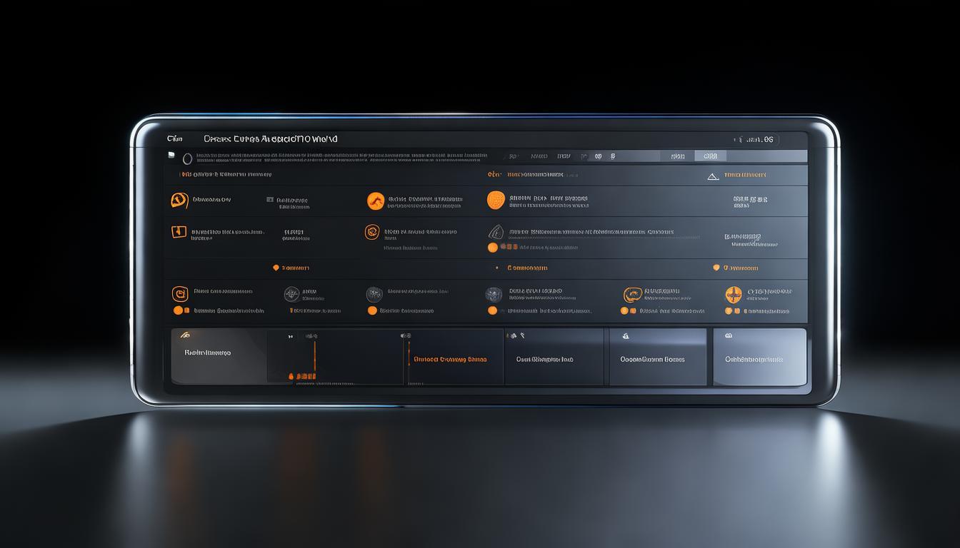Toggle the orange dot under the crosshair icon
The height and width of the screenshot is (548, 960).
click(729, 311)
